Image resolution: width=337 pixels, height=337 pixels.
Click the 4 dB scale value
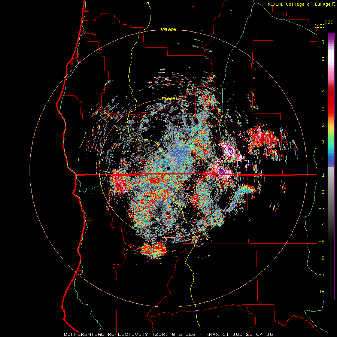tap(323, 92)
